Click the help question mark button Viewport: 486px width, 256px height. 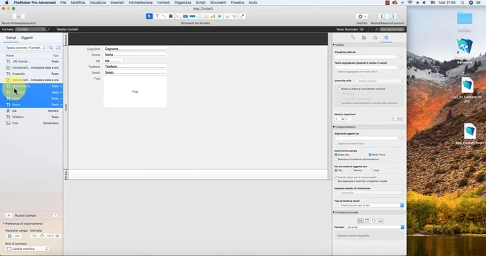55,216
